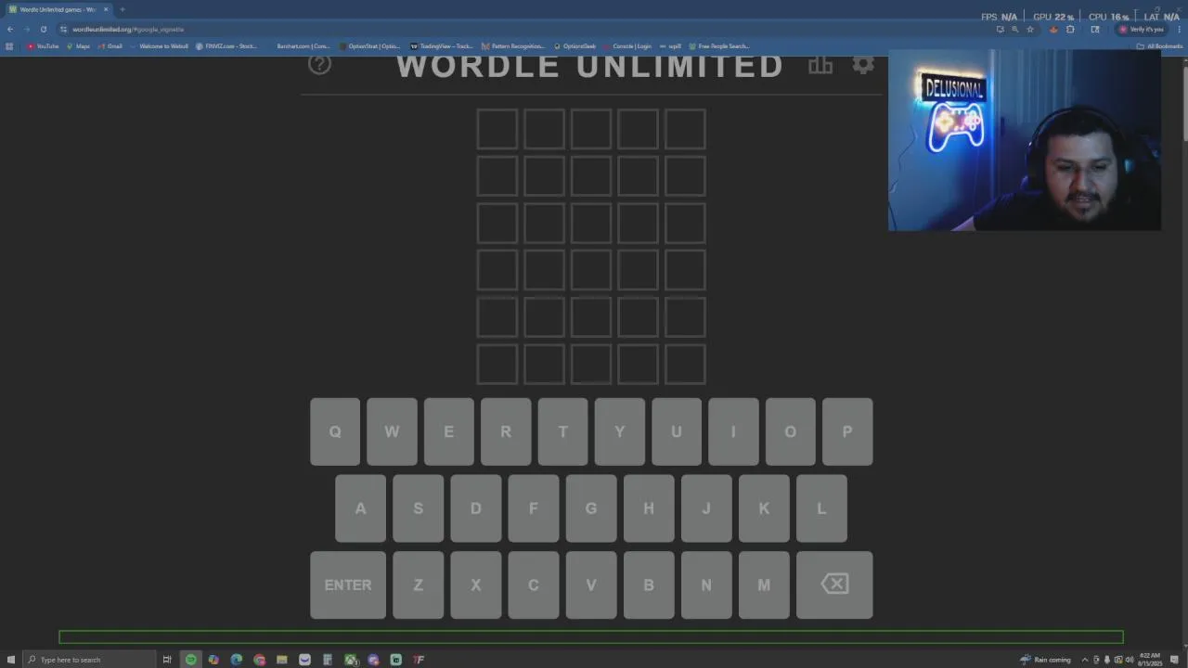This screenshot has width=1188, height=668.
Task: Open the Maps bookmark
Action: coord(79,46)
